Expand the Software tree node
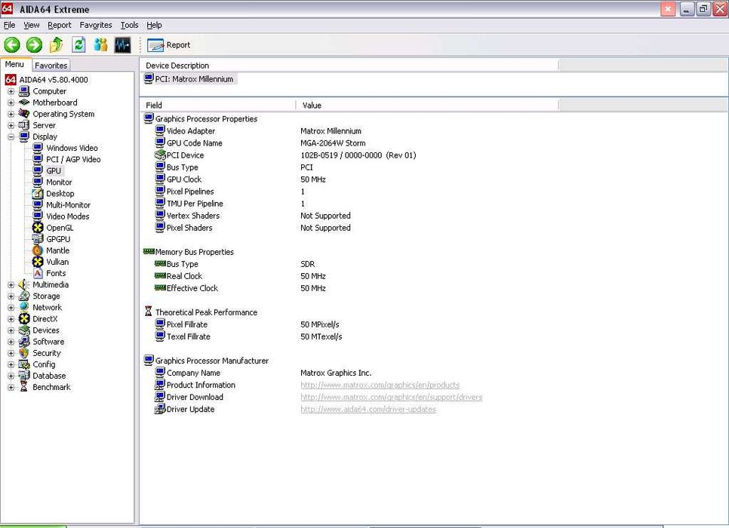This screenshot has width=729, height=528. [x=11, y=342]
